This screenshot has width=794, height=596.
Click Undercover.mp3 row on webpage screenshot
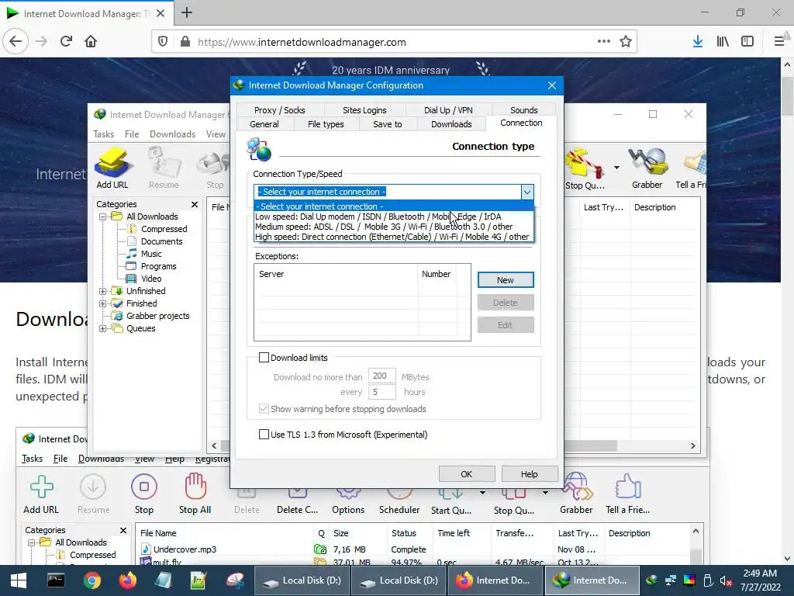click(x=185, y=549)
